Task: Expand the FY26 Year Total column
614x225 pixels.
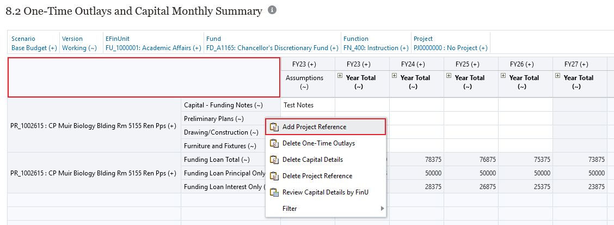Action: coord(504,76)
